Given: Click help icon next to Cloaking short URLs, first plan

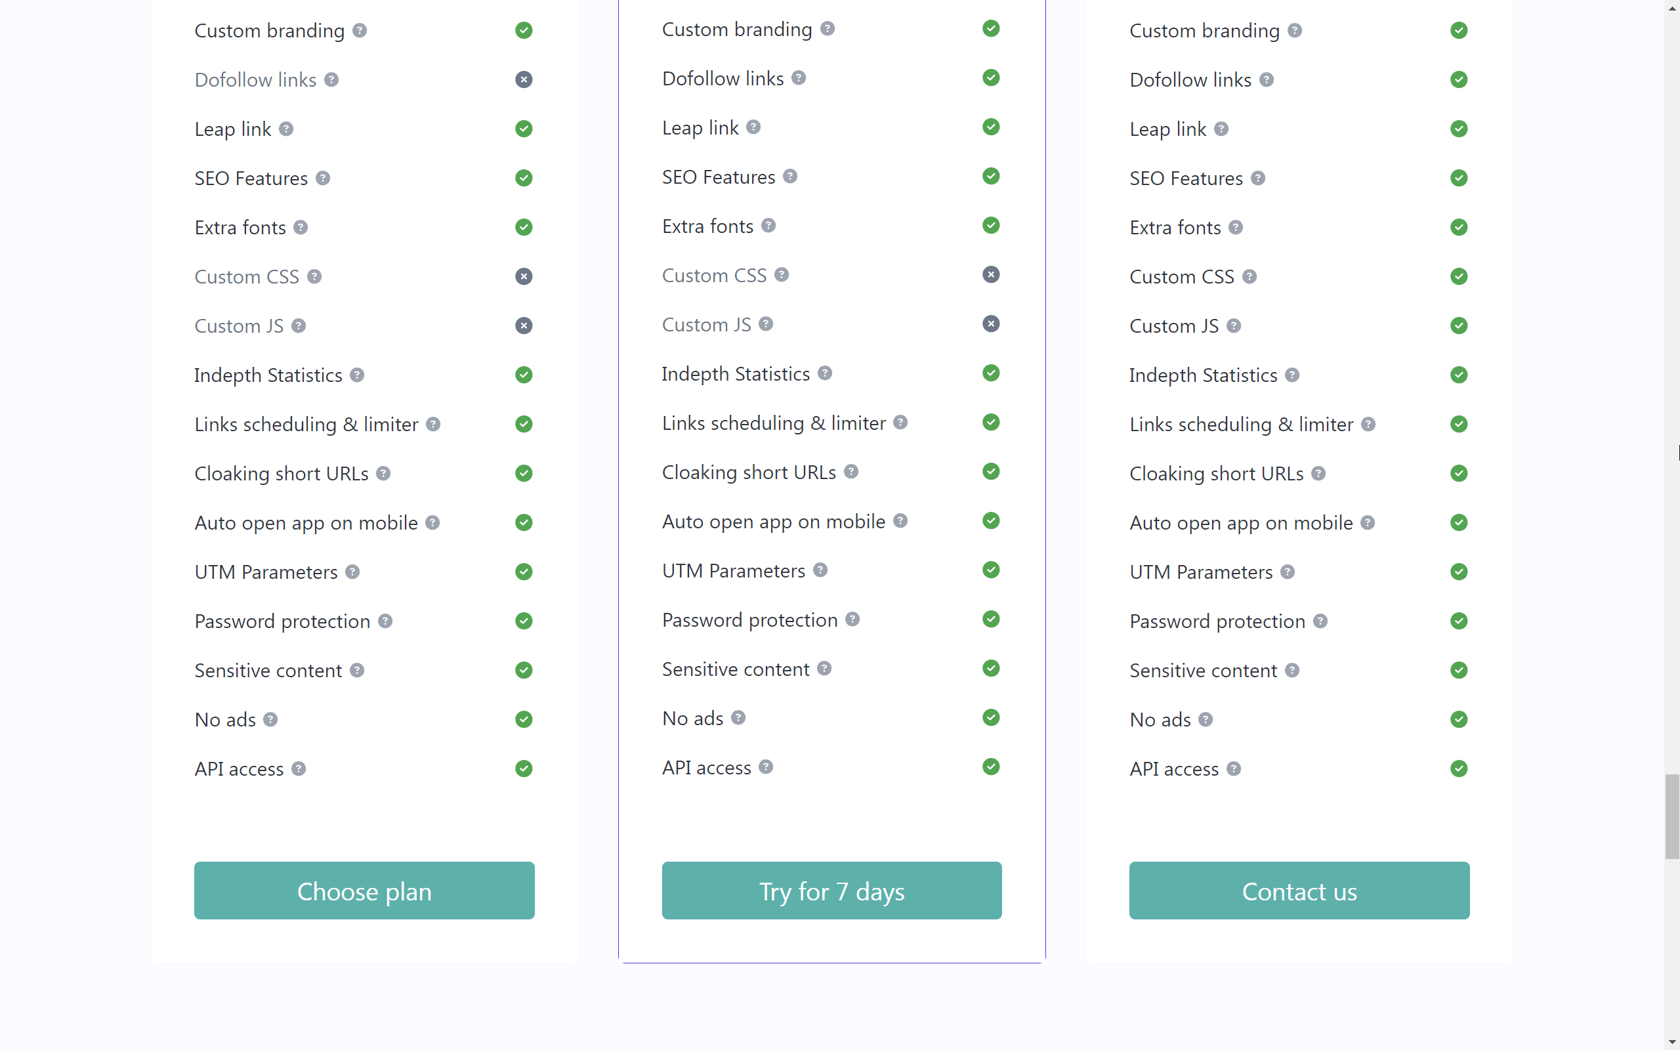Looking at the screenshot, I should click(x=383, y=474).
